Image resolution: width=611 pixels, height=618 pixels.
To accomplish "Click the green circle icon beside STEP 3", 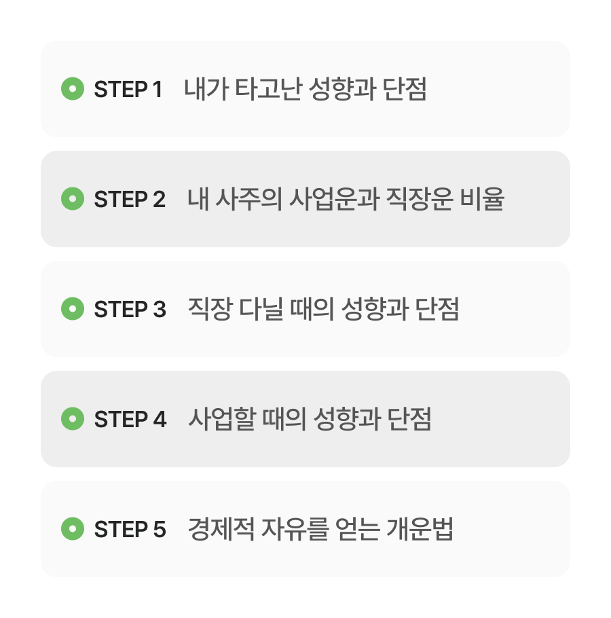I will [x=73, y=308].
